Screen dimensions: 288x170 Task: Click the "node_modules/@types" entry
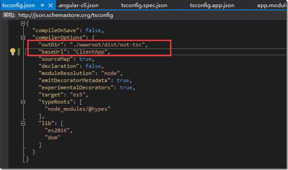78,109
